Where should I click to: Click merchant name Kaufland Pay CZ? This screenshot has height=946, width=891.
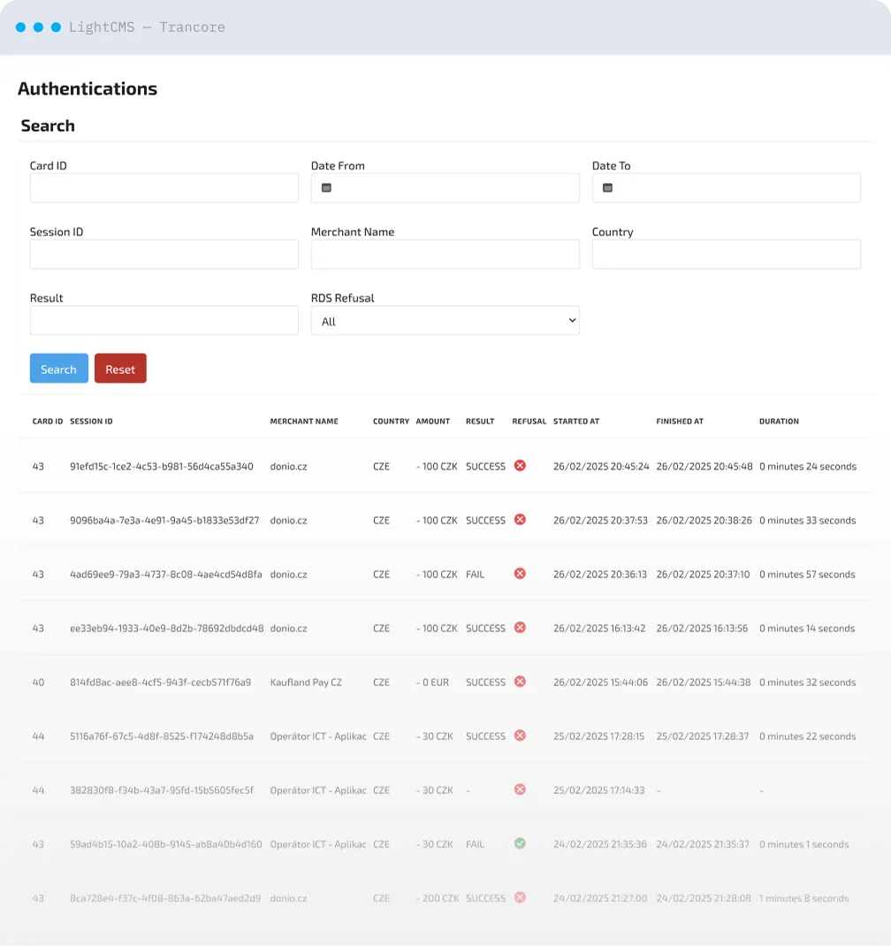(x=306, y=683)
